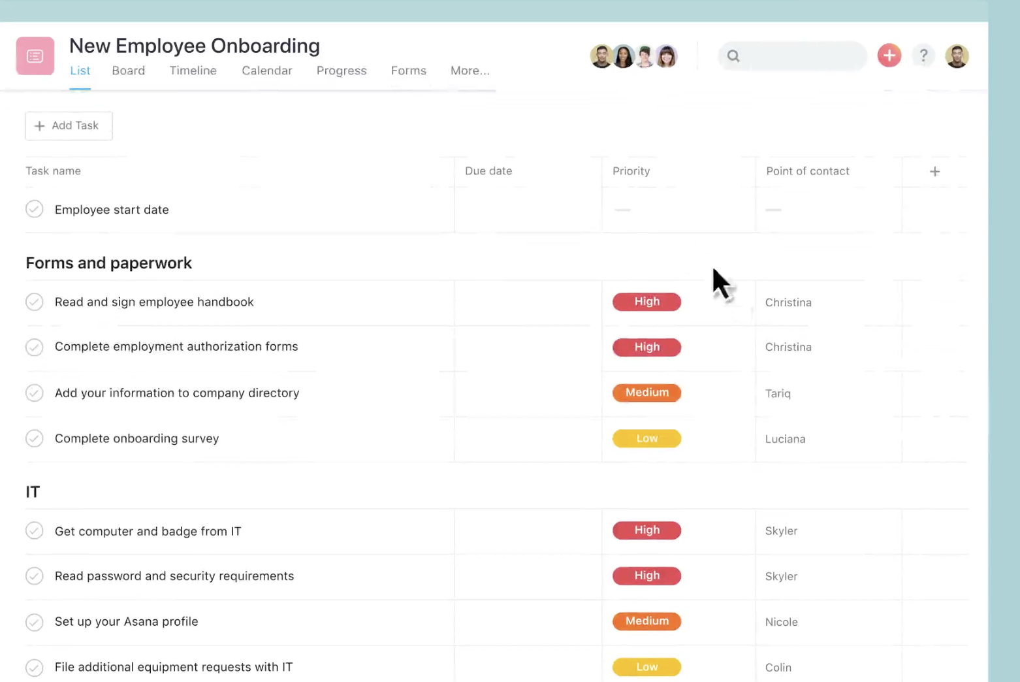Switch to the Board tab
This screenshot has height=682, width=1020.
point(128,71)
